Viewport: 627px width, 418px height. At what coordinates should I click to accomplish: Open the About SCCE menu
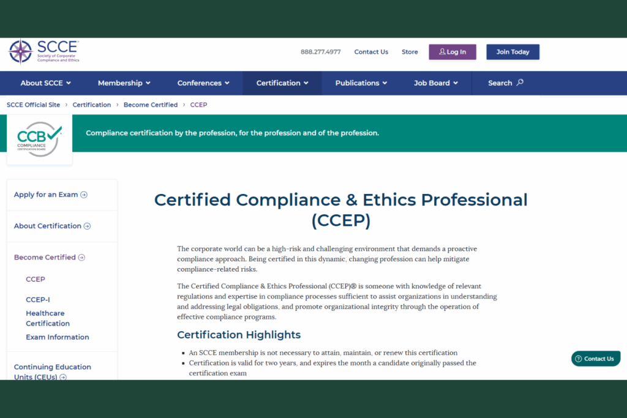click(45, 83)
